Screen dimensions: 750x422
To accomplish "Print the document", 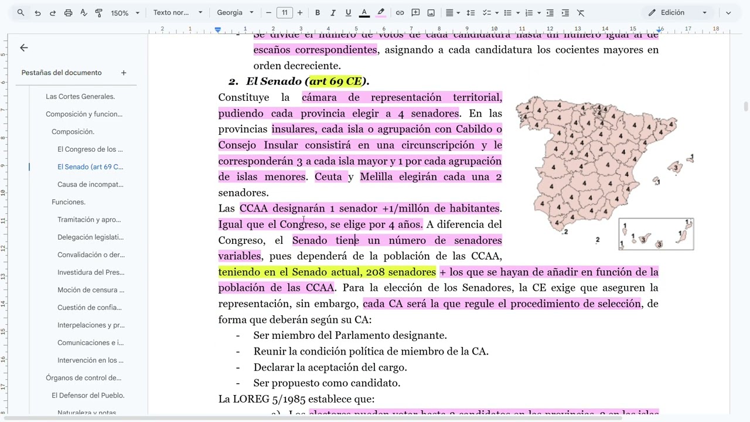I will [68, 12].
